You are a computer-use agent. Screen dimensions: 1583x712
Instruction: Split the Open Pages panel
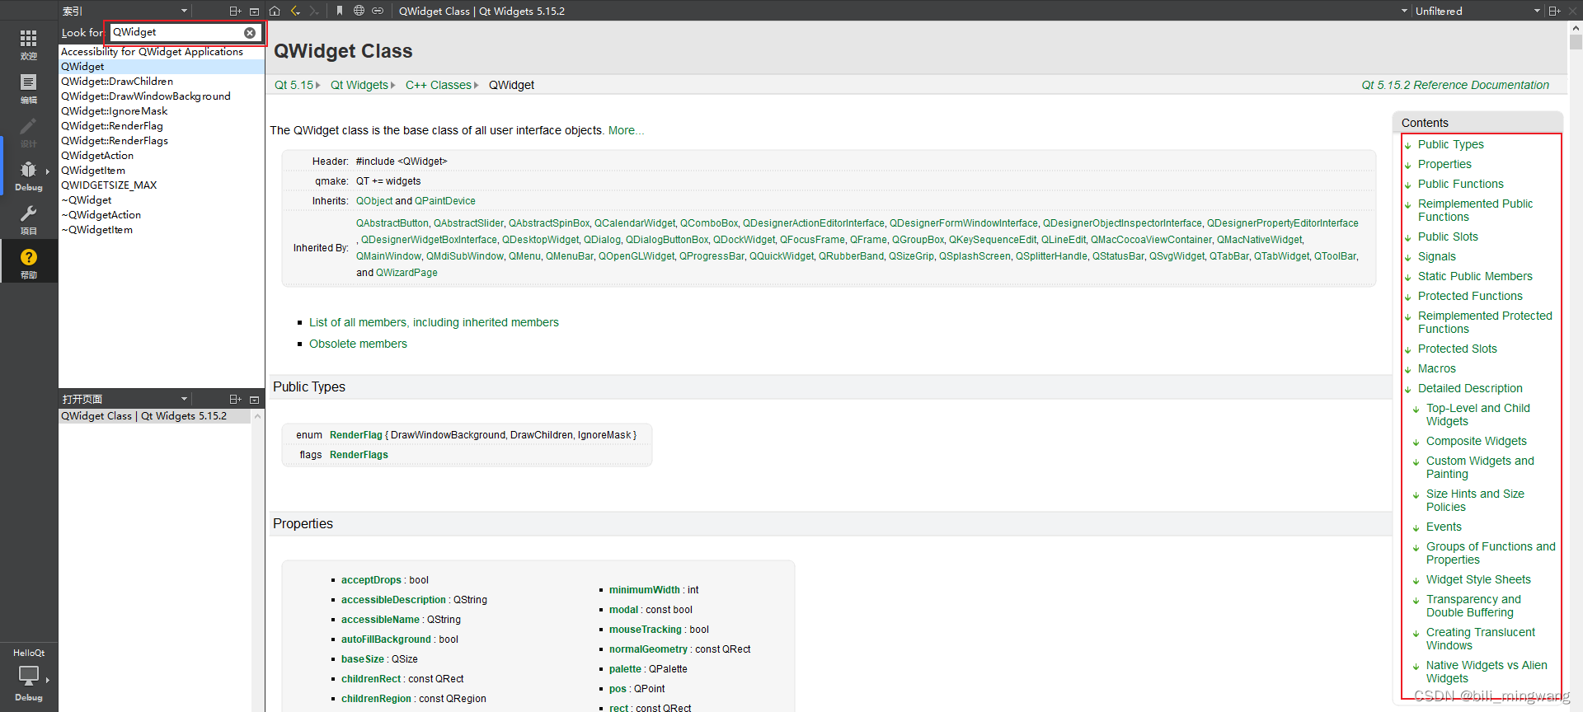tap(235, 399)
